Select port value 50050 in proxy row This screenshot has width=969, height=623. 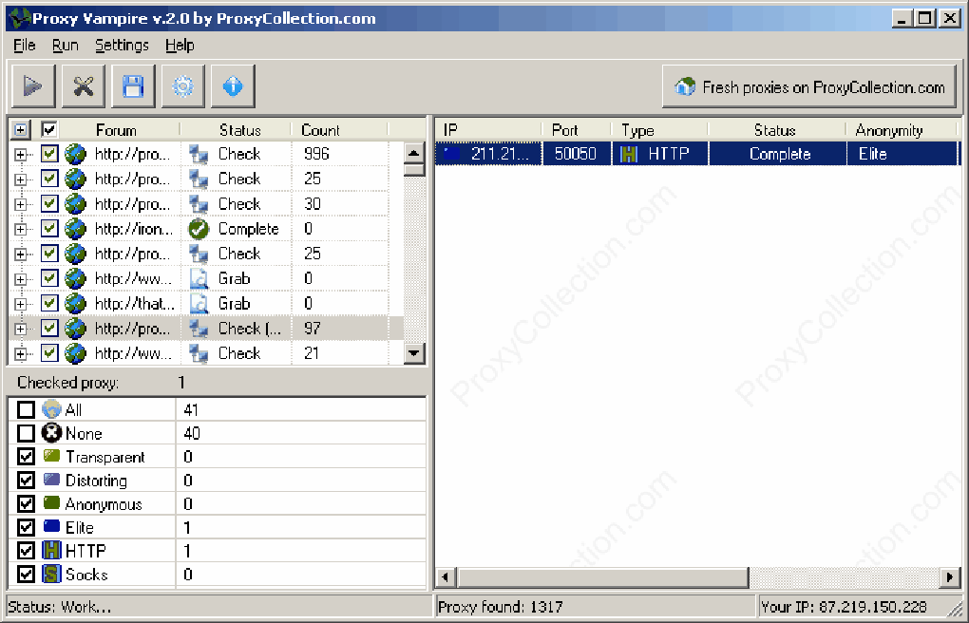click(x=576, y=154)
